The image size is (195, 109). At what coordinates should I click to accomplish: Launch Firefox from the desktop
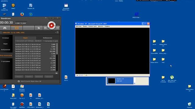coord(22,14)
